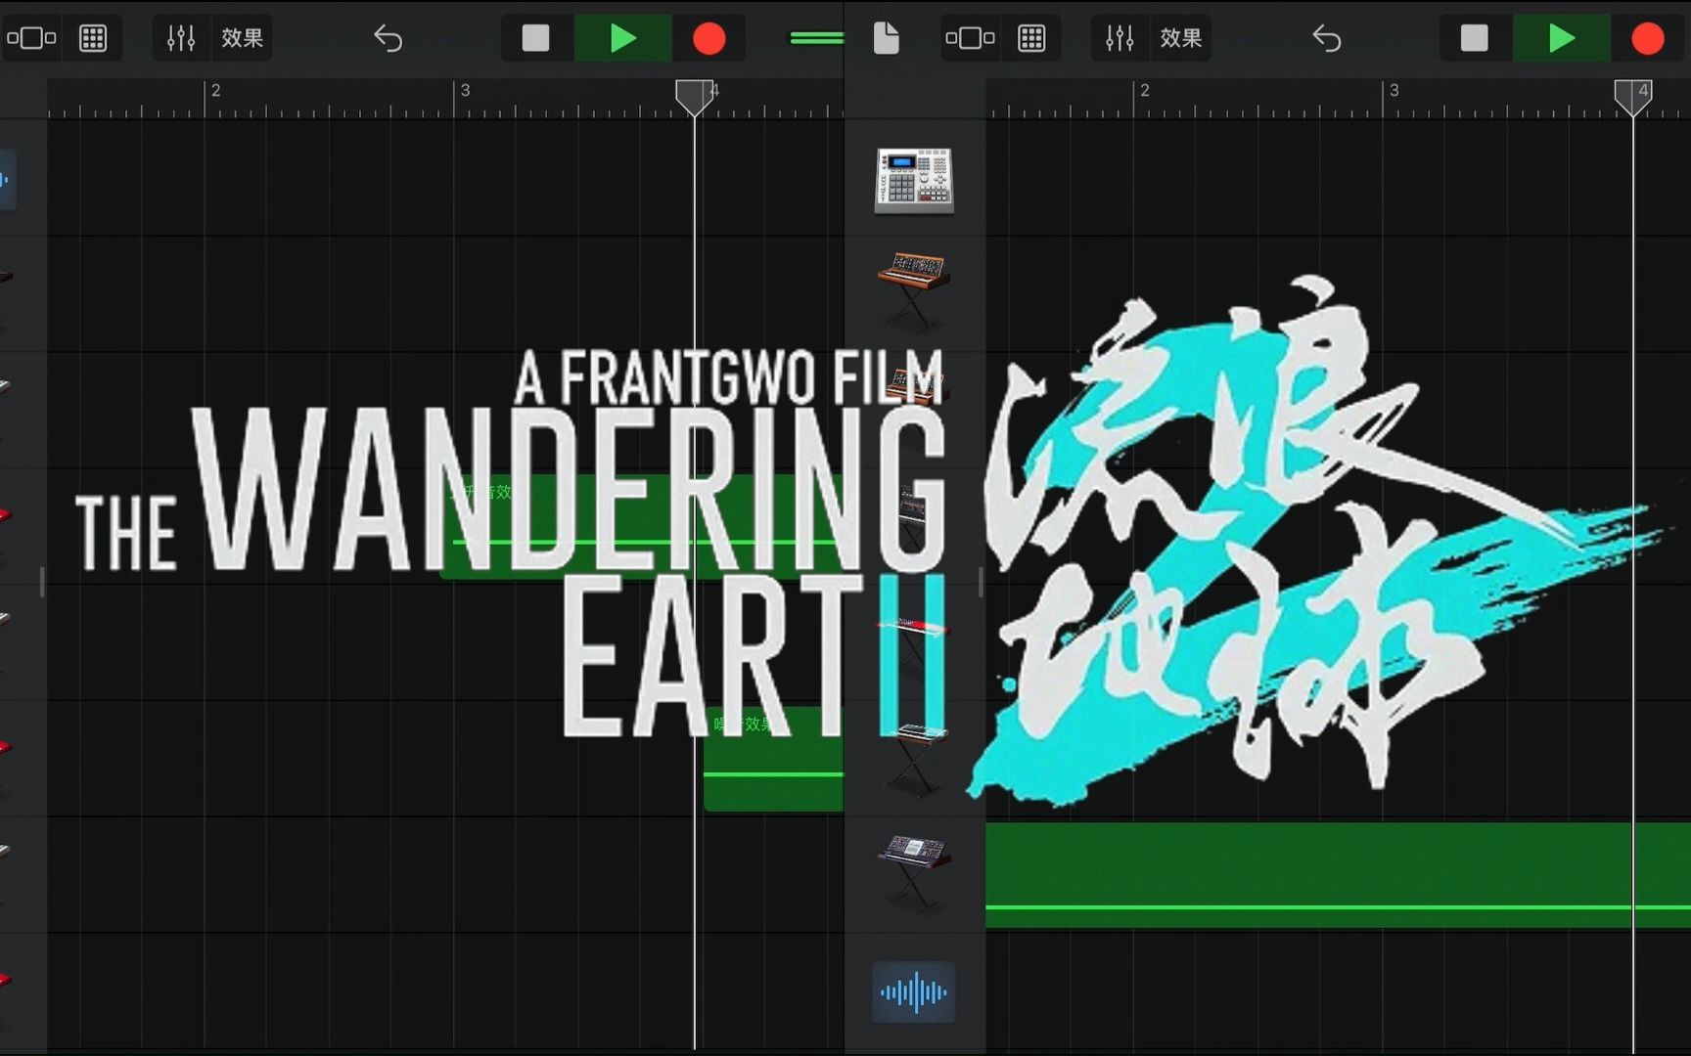The height and width of the screenshot is (1056, 1691).
Task: Open track controls mixer in right window
Action: [x=1120, y=38]
